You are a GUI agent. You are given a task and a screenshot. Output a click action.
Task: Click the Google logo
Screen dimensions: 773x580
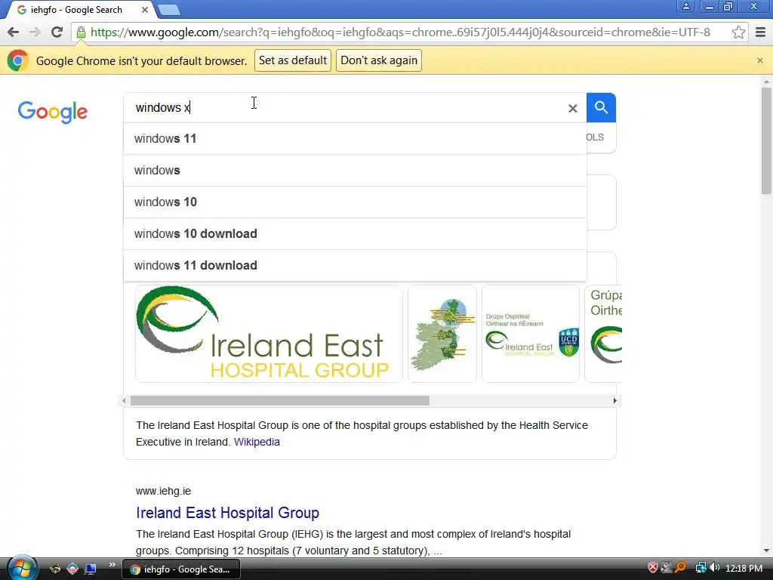click(53, 112)
